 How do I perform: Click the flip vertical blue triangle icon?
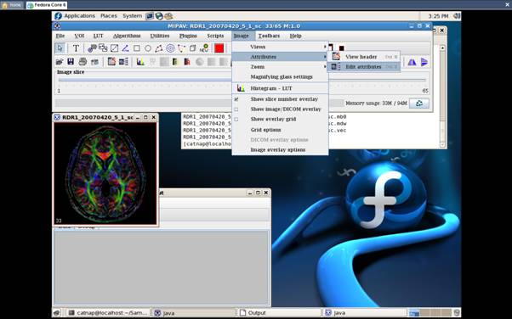(x=424, y=62)
